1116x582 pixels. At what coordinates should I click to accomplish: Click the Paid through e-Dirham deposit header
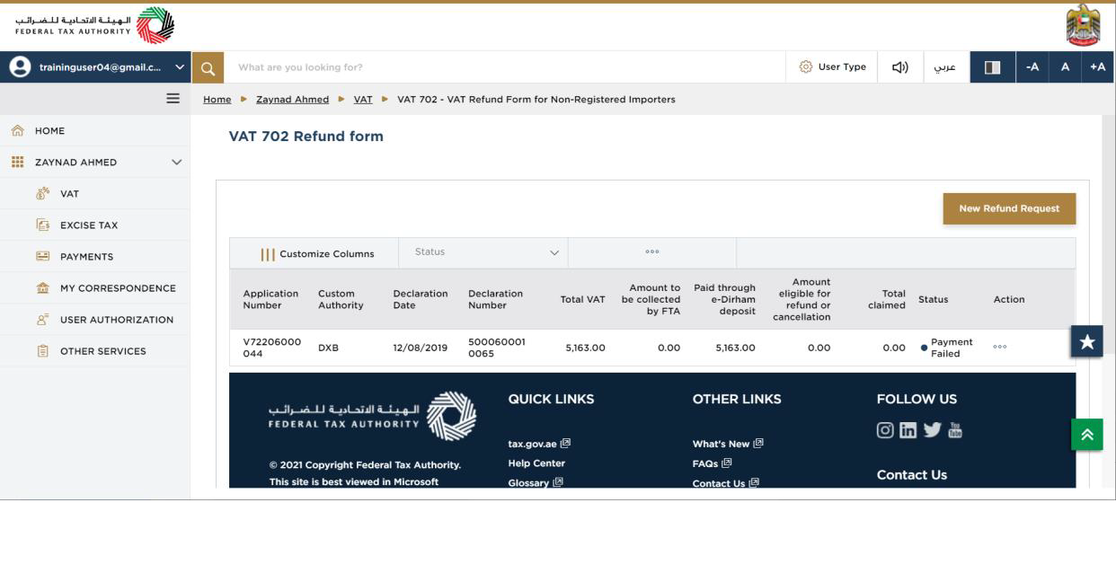click(725, 299)
